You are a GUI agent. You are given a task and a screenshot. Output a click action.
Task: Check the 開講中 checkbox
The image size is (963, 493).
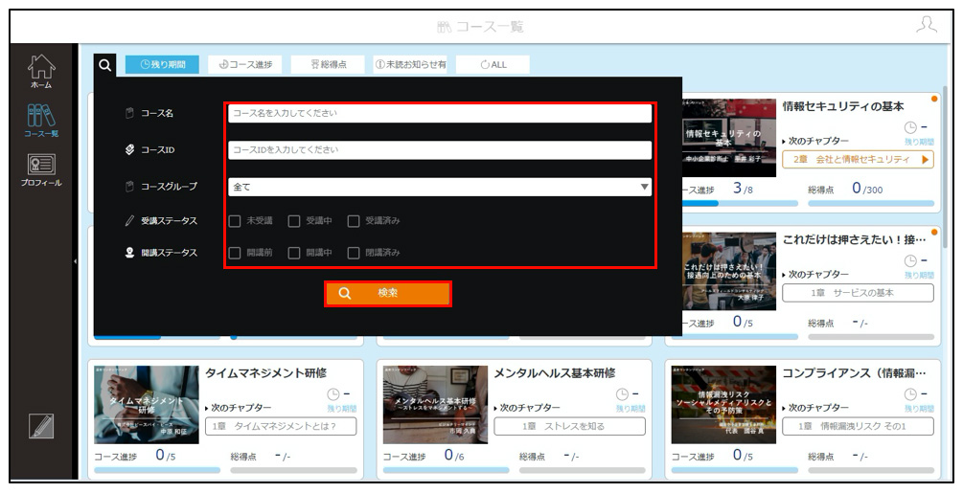294,253
